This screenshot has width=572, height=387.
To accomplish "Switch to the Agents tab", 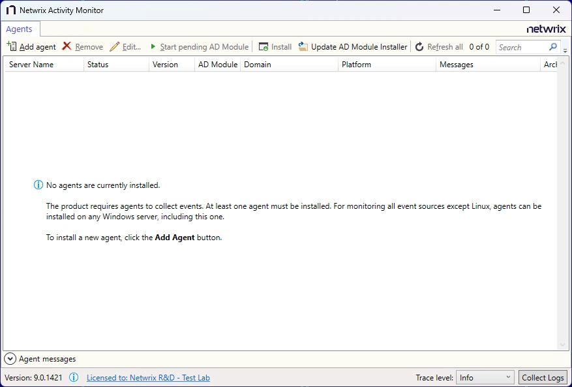I will tap(20, 29).
